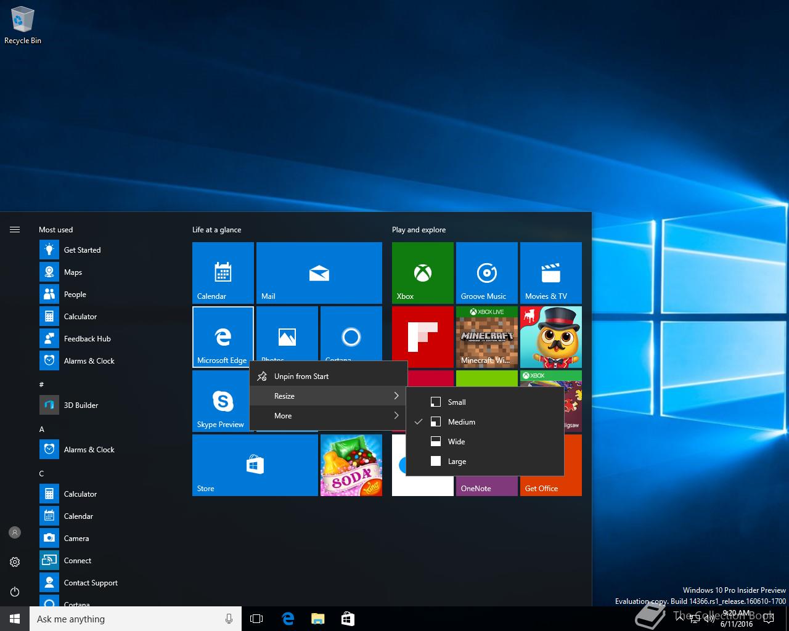Open Feedback Hub in the app list
Viewport: 789px width, 631px height.
(111, 338)
